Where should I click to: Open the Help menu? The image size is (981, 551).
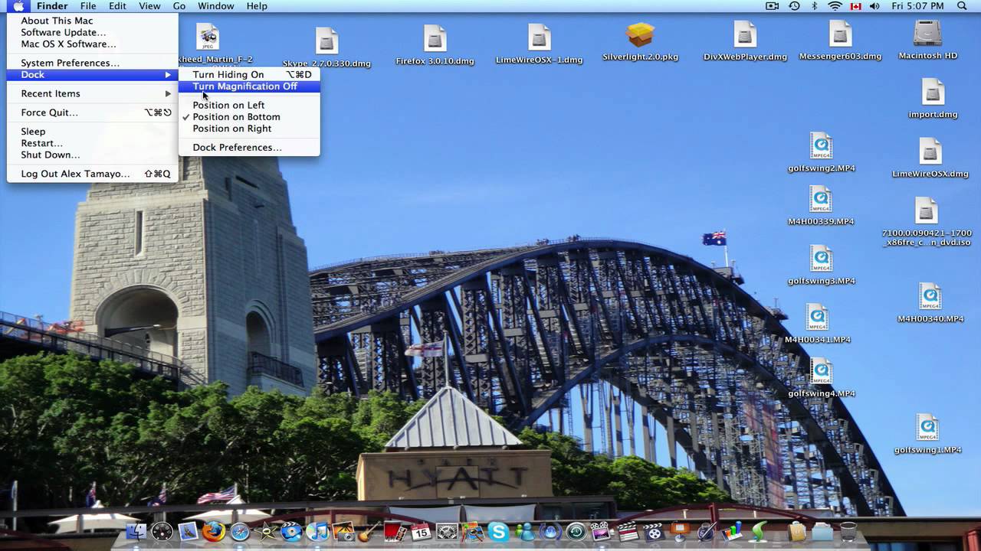point(257,6)
